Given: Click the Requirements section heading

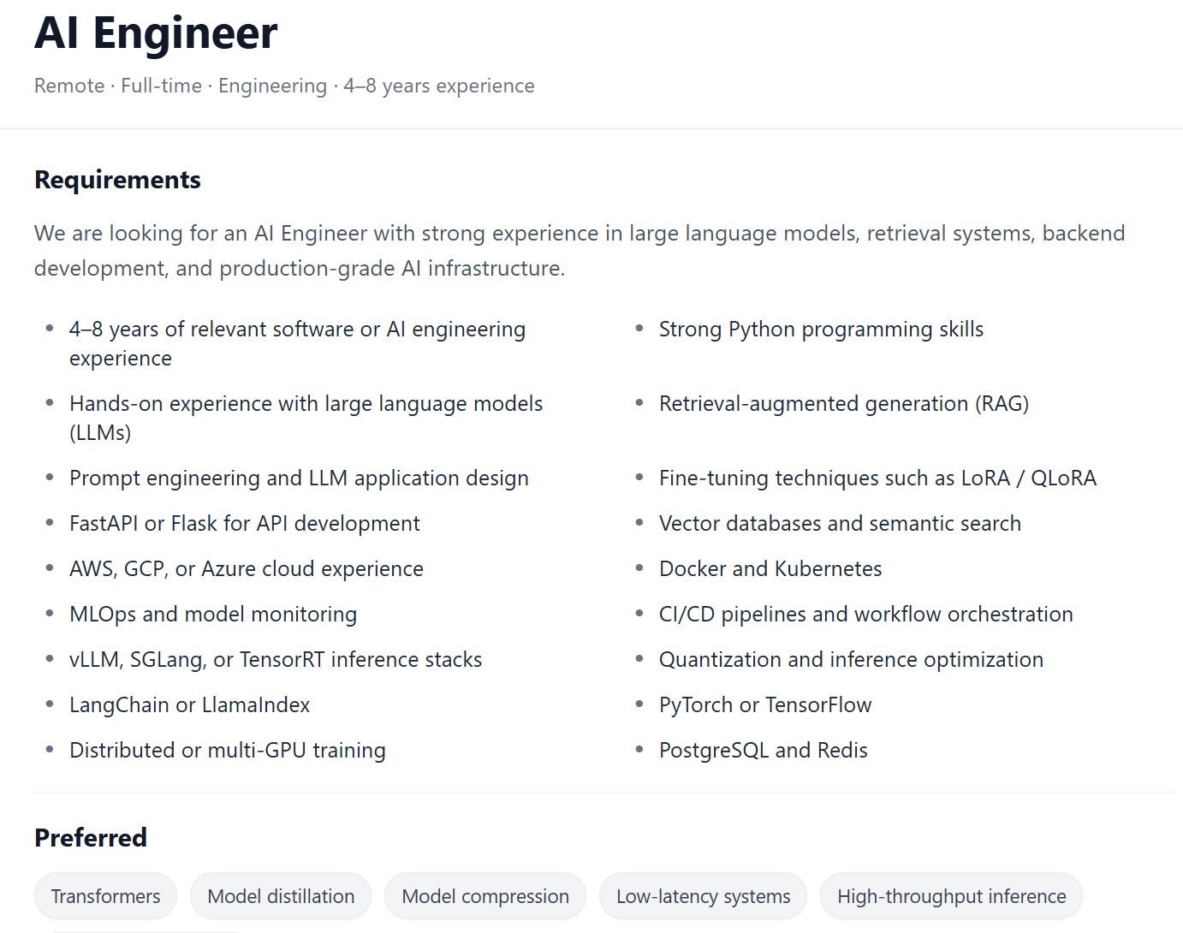Looking at the screenshot, I should point(117,180).
